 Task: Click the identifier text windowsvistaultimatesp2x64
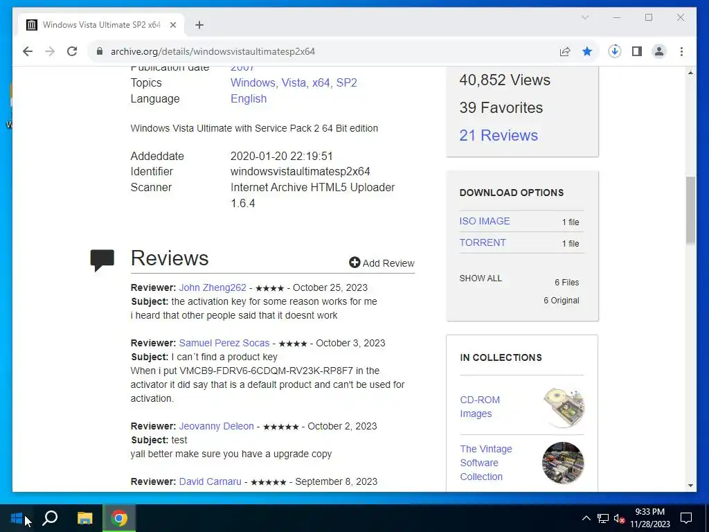(x=300, y=172)
